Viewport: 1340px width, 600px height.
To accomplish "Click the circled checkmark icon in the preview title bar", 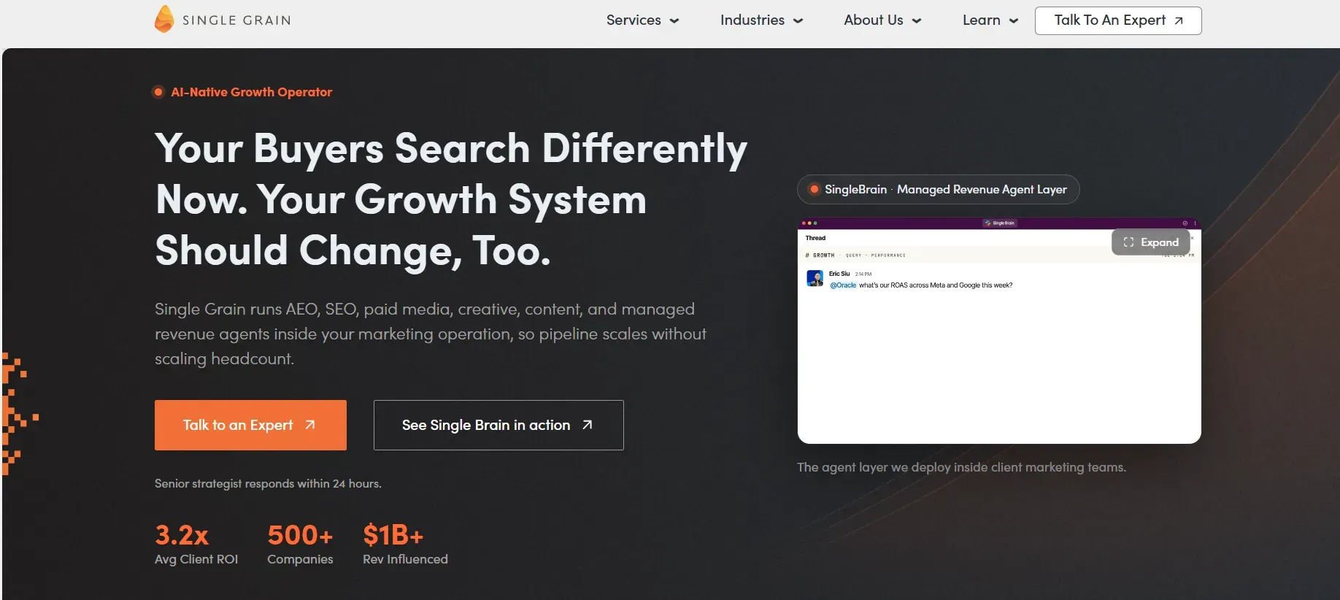I will tap(1185, 223).
